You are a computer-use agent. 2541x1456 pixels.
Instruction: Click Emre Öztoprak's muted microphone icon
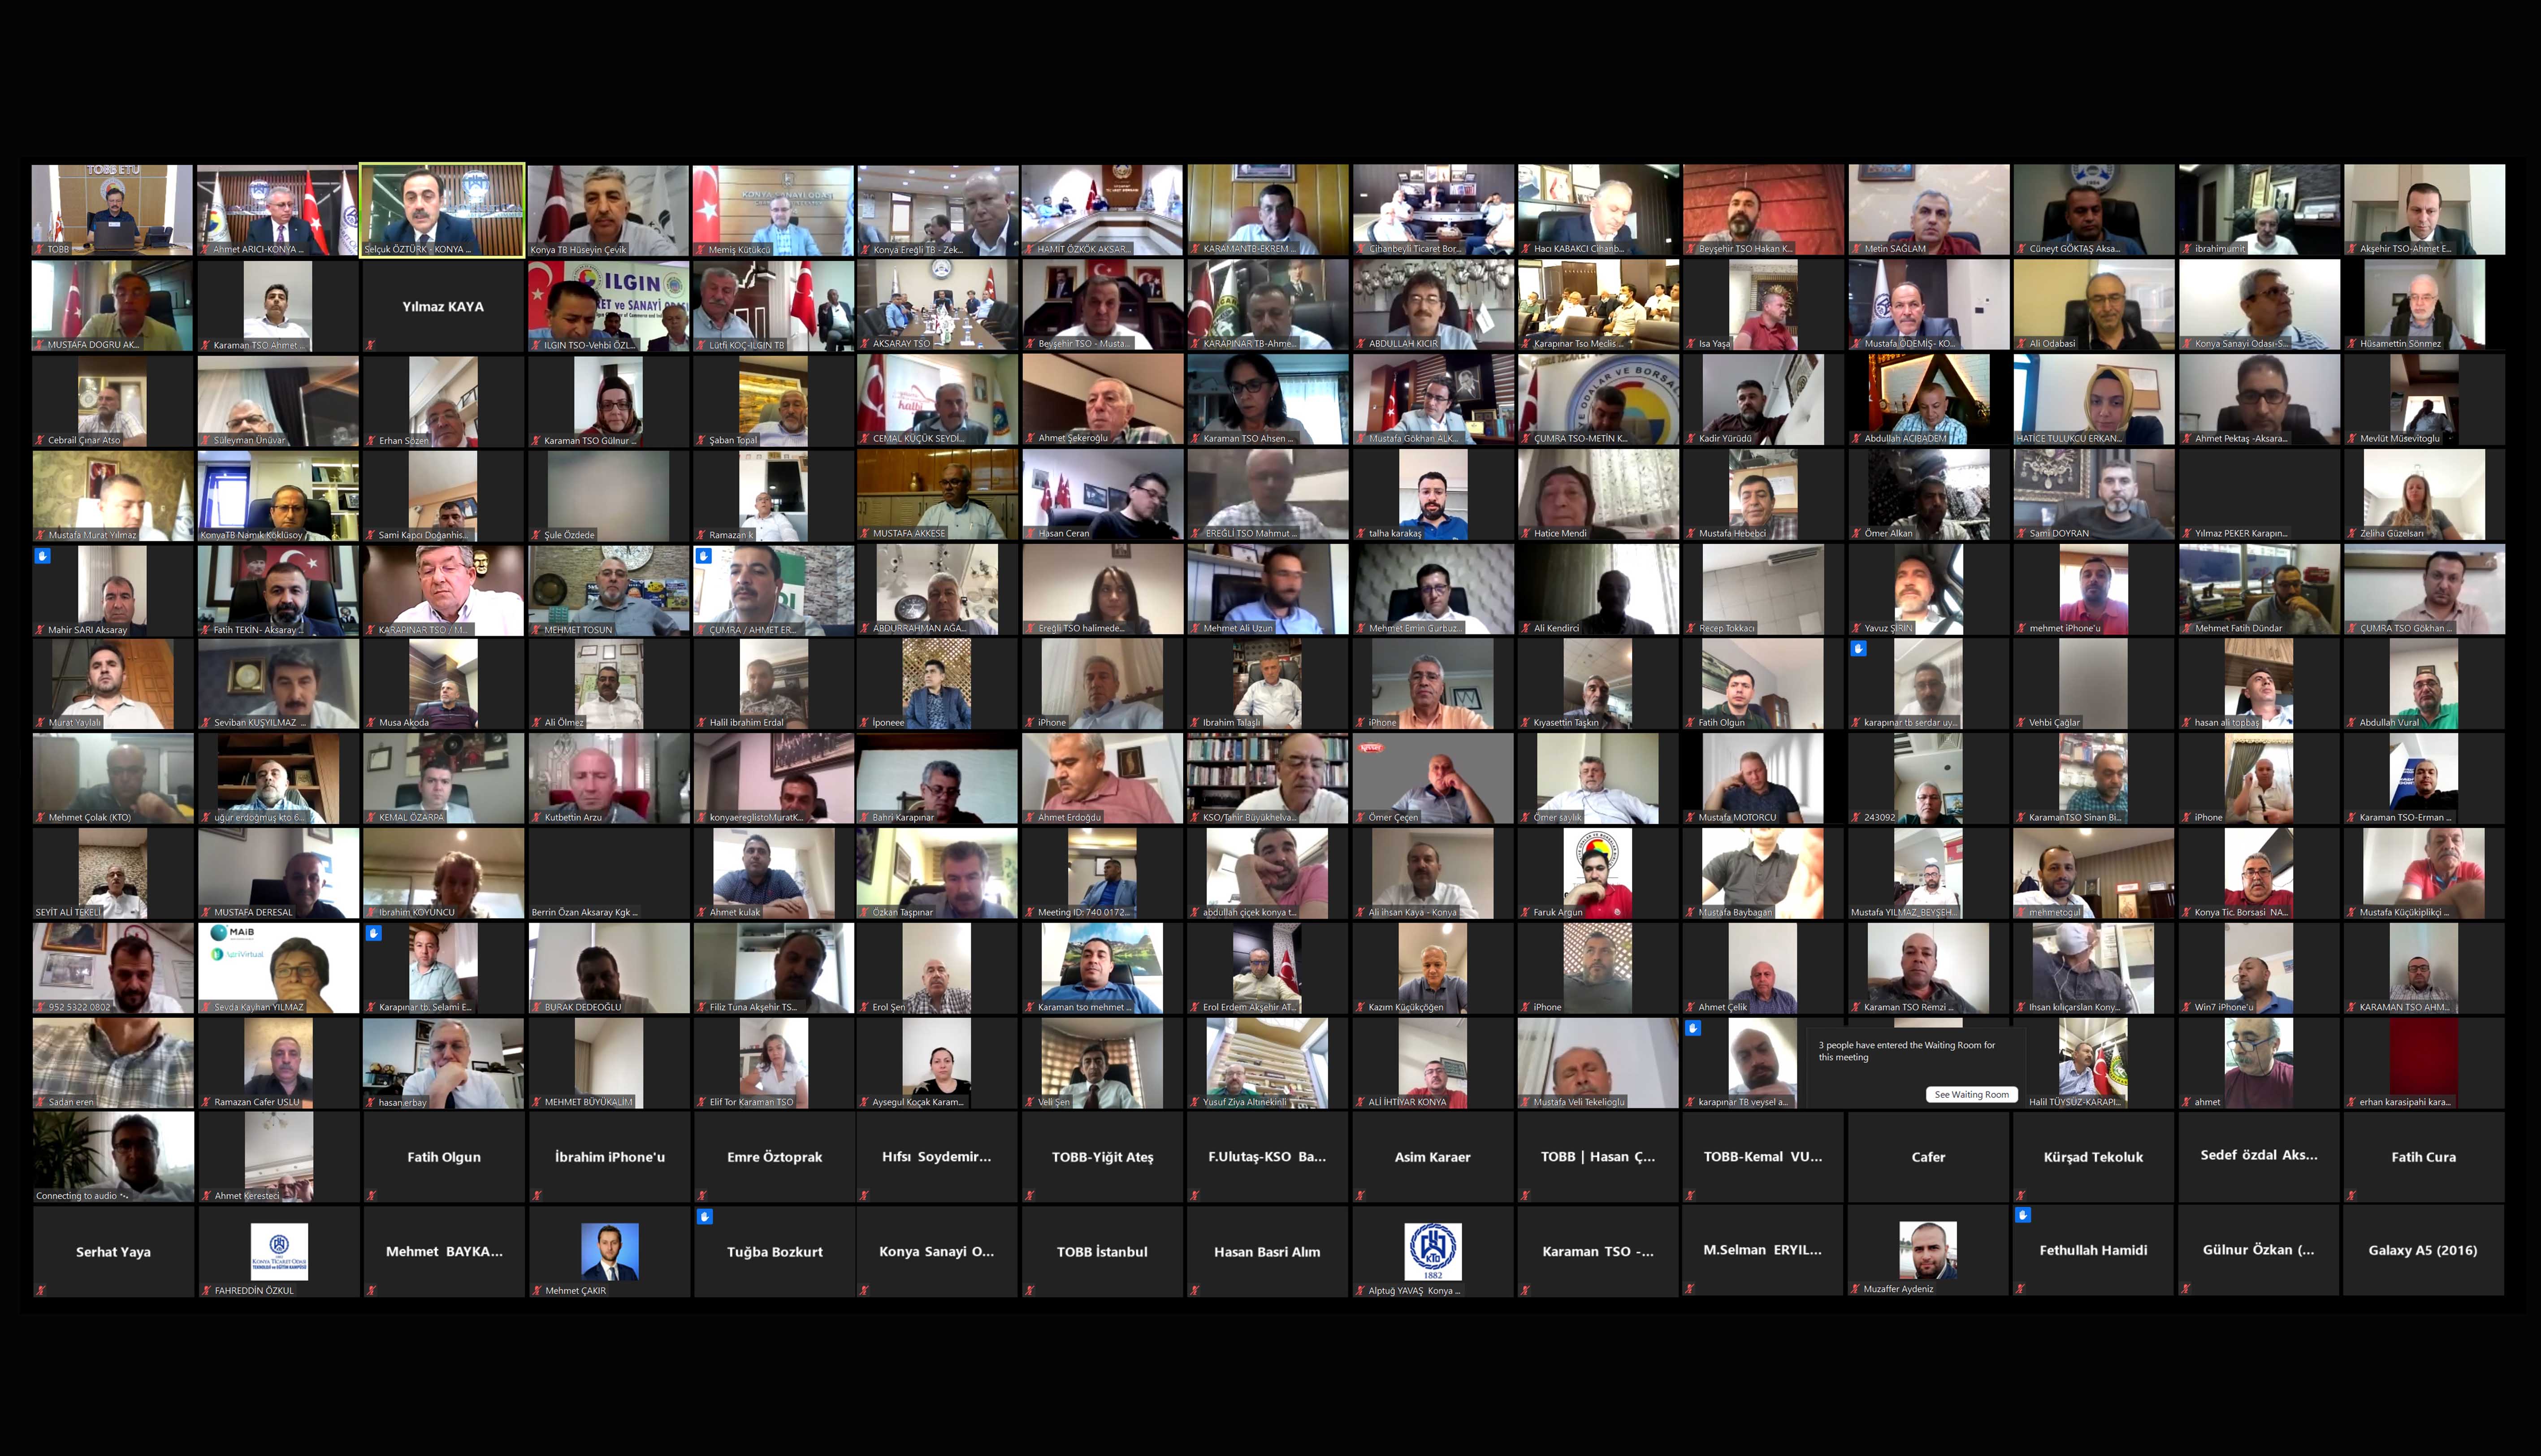point(702,1195)
